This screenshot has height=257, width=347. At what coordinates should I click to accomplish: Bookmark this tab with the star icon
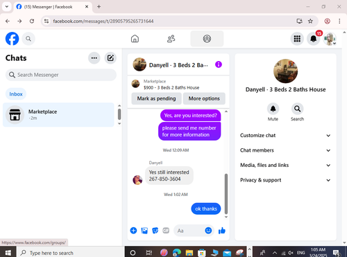[310, 21]
